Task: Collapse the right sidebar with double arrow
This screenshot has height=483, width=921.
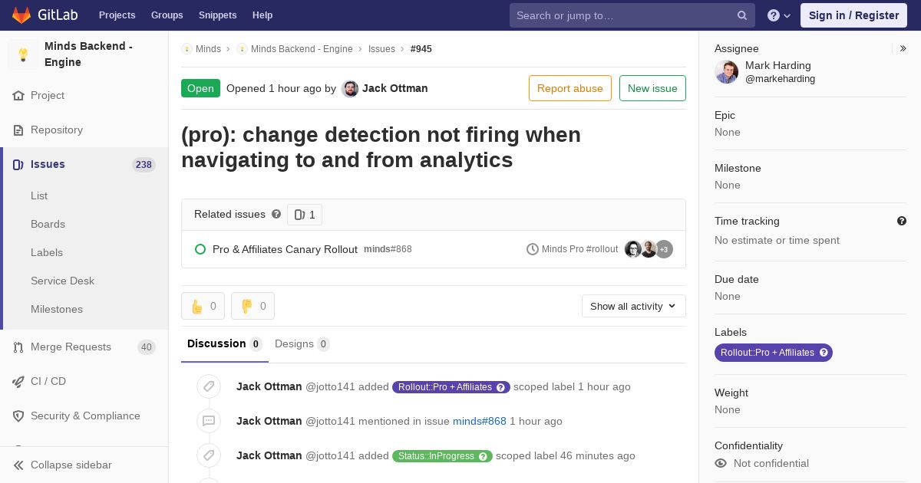Action: tap(903, 48)
